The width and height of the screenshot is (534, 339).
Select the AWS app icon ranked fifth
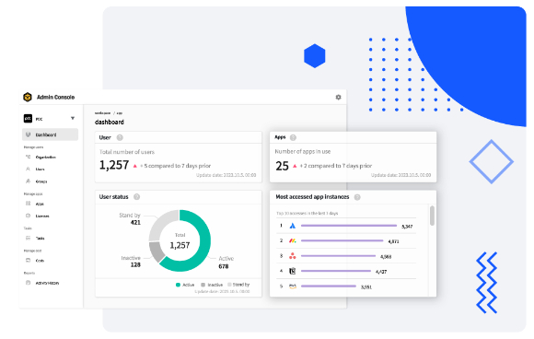point(292,286)
